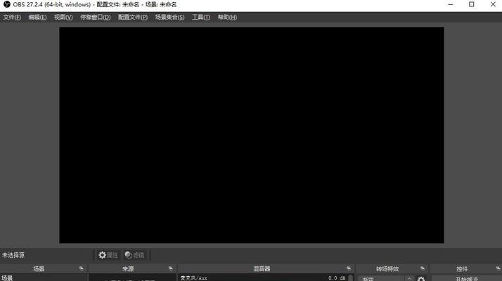
Task: Open the 帮助(H) menu
Action: point(227,18)
